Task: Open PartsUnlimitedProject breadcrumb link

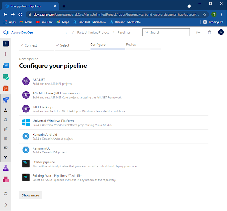Action: click(93, 32)
